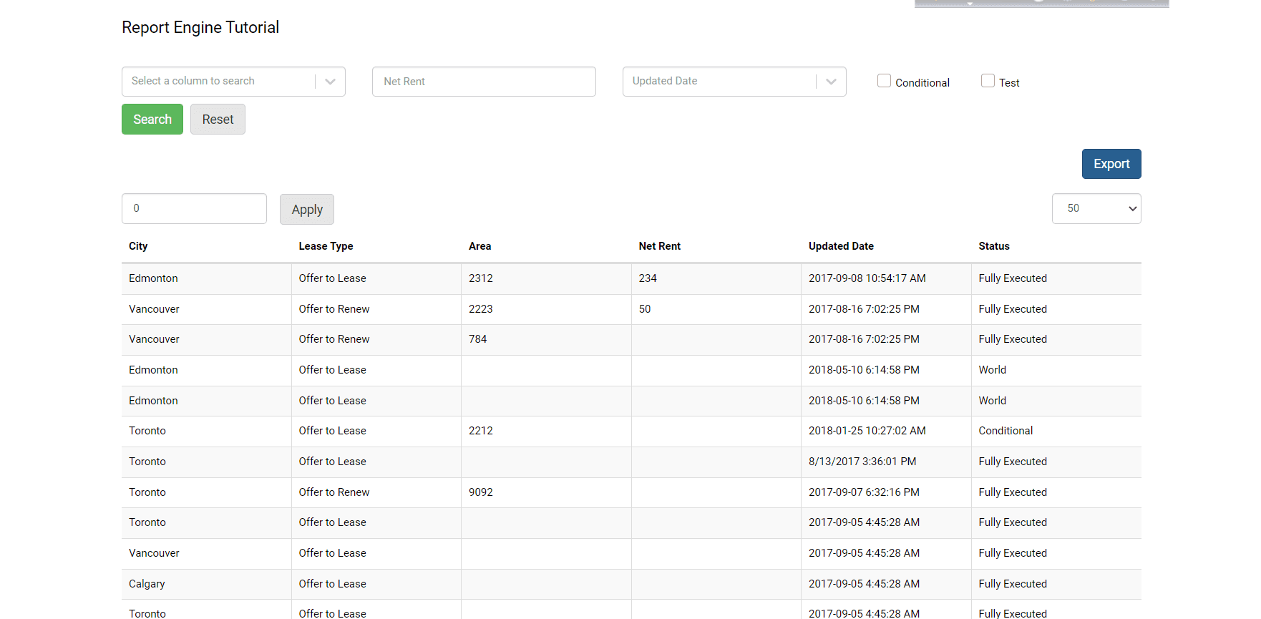The height and width of the screenshot is (619, 1261).
Task: Select the Area cell 2223
Action: (x=546, y=309)
